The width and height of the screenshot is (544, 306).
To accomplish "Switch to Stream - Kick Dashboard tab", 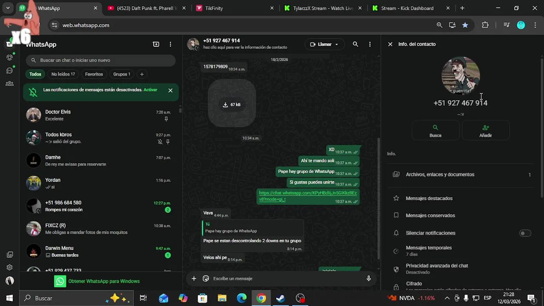I will pyautogui.click(x=411, y=8).
